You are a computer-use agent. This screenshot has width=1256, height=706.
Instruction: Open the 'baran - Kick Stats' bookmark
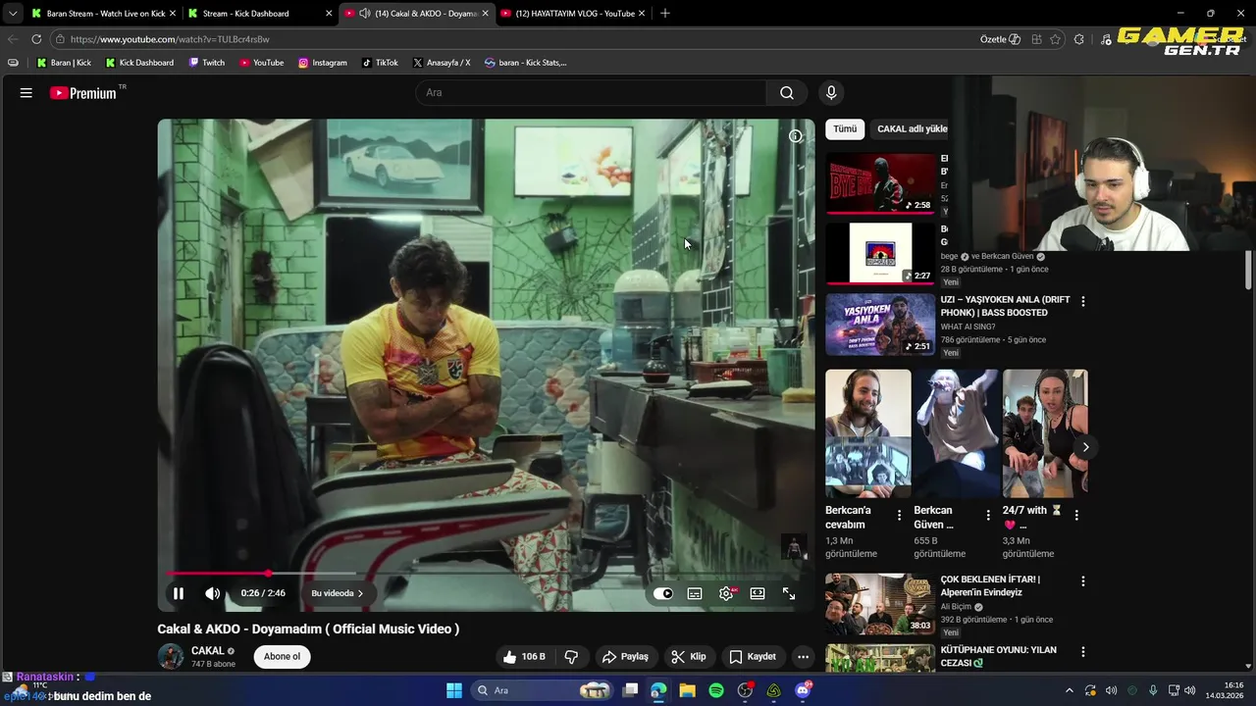526,63
